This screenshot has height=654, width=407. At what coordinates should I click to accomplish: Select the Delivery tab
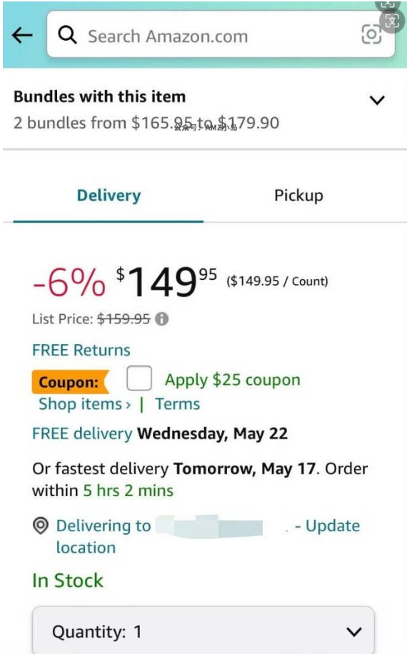coord(109,195)
